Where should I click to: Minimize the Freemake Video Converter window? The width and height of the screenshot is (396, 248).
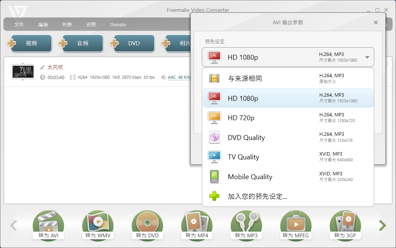click(x=369, y=10)
